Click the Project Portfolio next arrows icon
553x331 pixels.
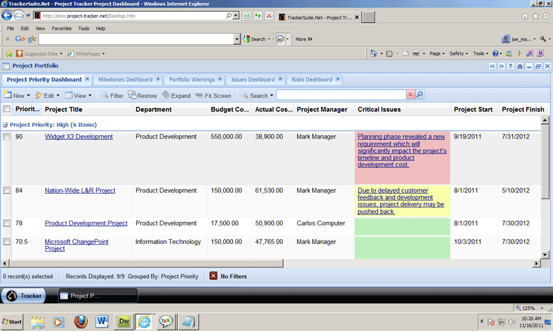(501, 66)
